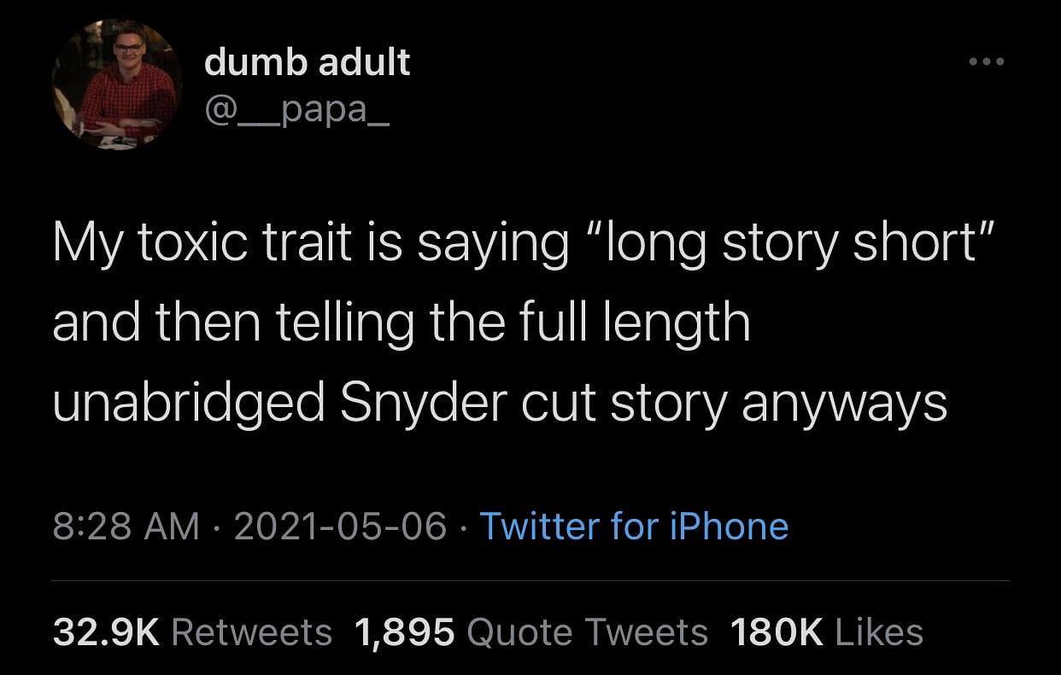
Task: Open the "dumb adult" display name
Action: pos(307,62)
